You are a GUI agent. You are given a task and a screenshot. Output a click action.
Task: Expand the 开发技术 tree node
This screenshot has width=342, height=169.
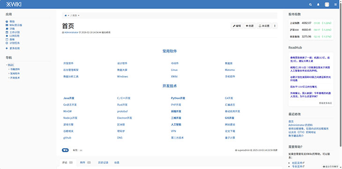click(x=9, y=77)
